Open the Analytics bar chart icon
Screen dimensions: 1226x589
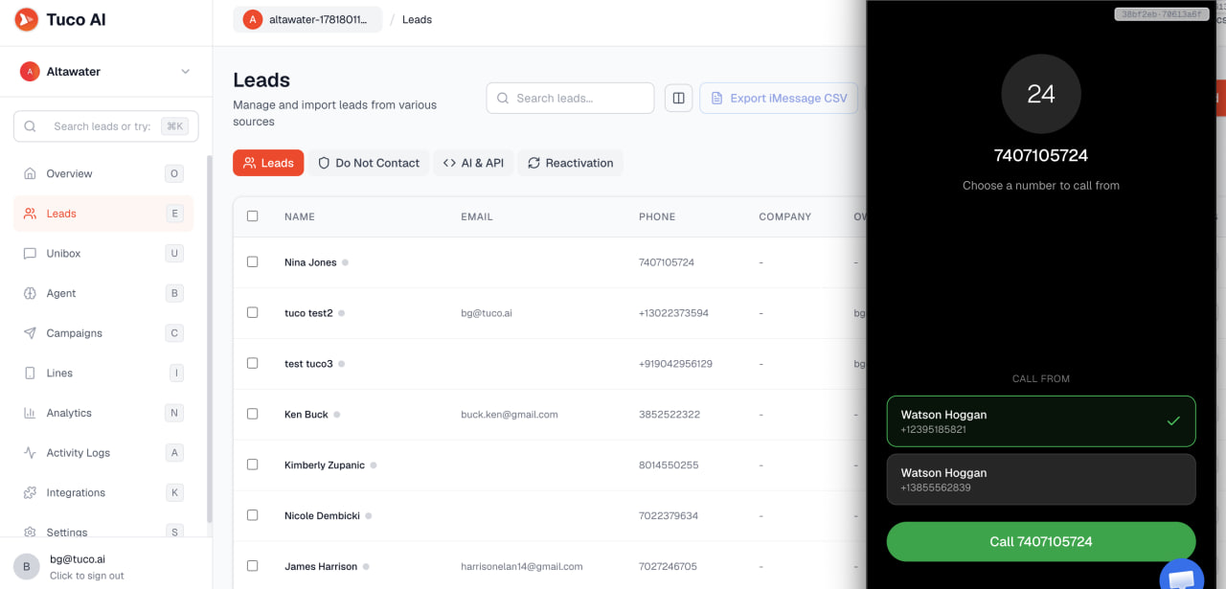click(x=29, y=413)
